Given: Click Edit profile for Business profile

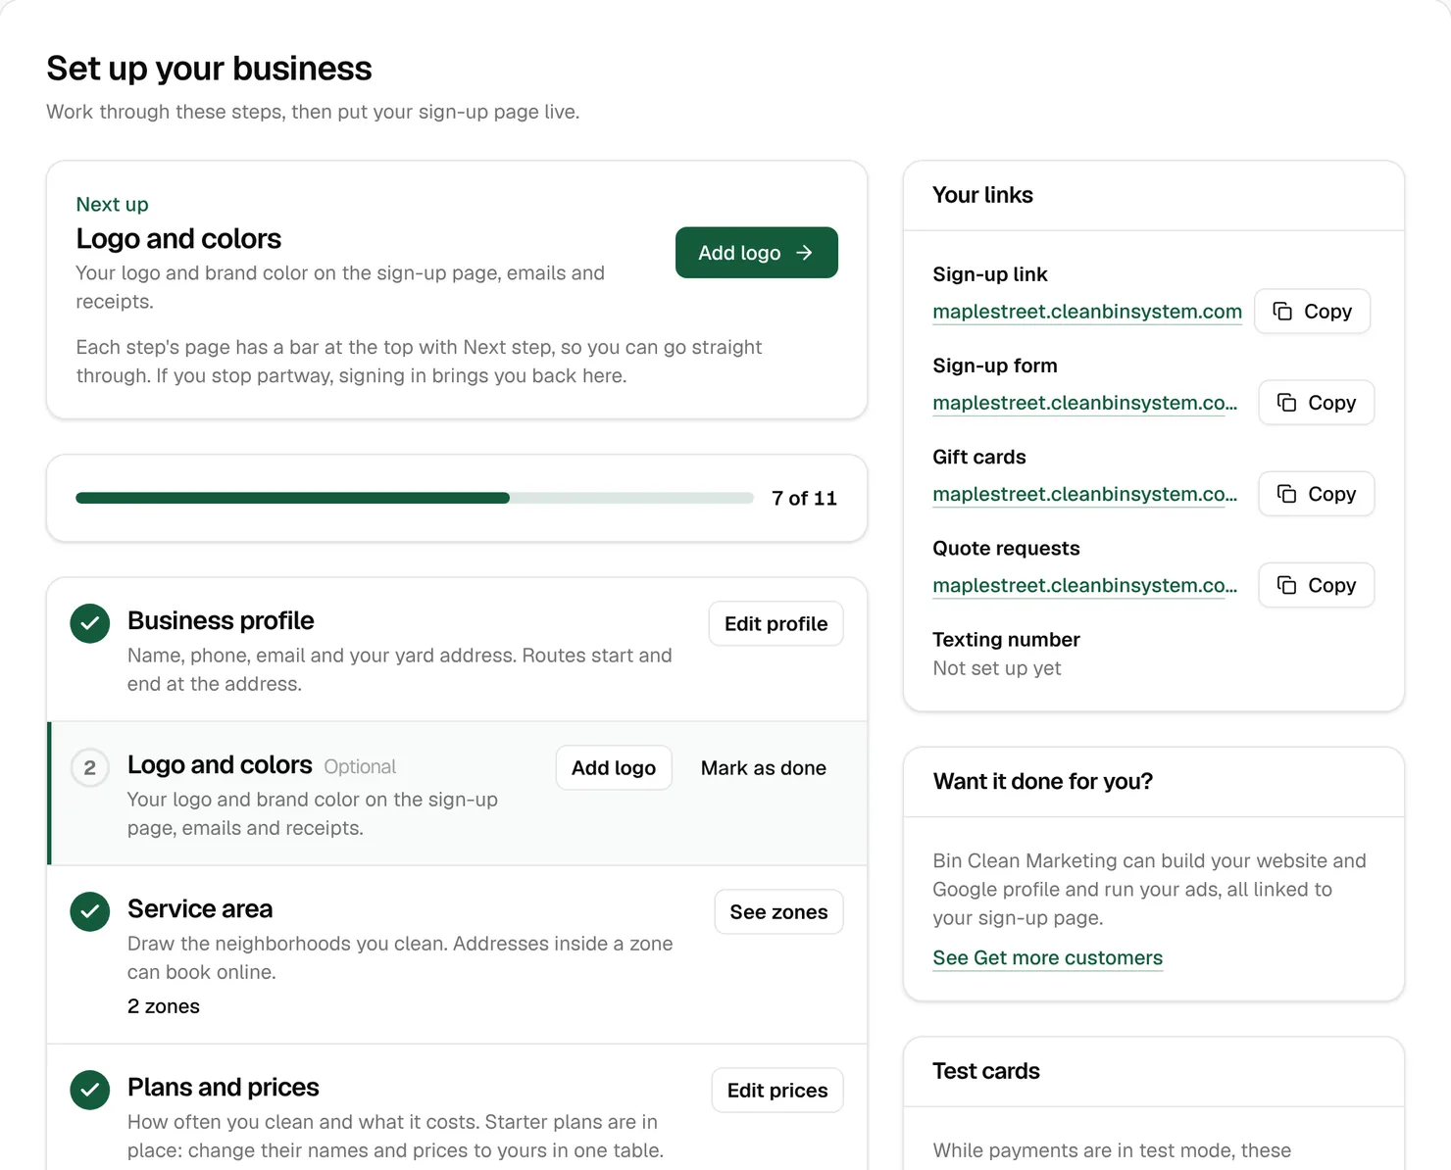Looking at the screenshot, I should [x=776, y=624].
